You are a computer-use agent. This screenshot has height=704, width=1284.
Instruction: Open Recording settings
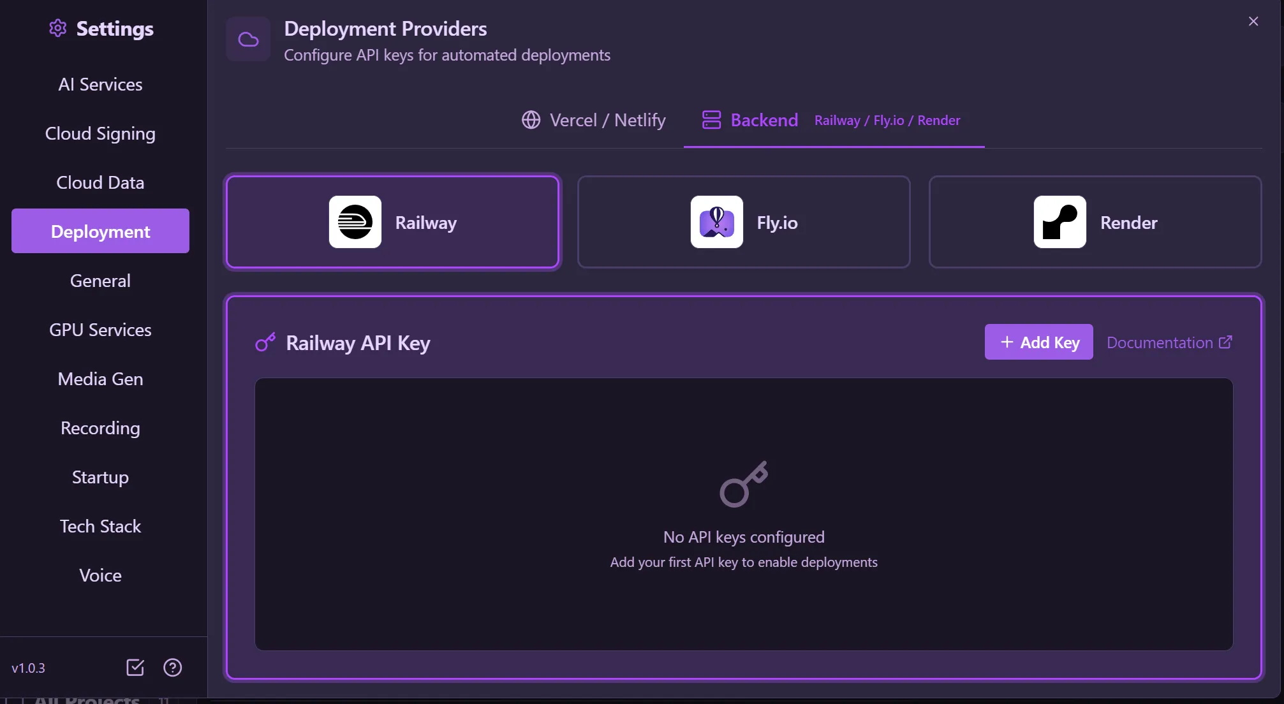pos(100,428)
